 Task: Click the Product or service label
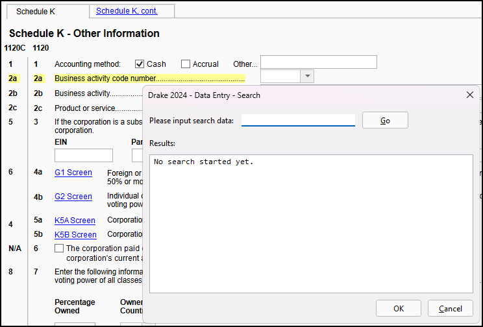(84, 108)
